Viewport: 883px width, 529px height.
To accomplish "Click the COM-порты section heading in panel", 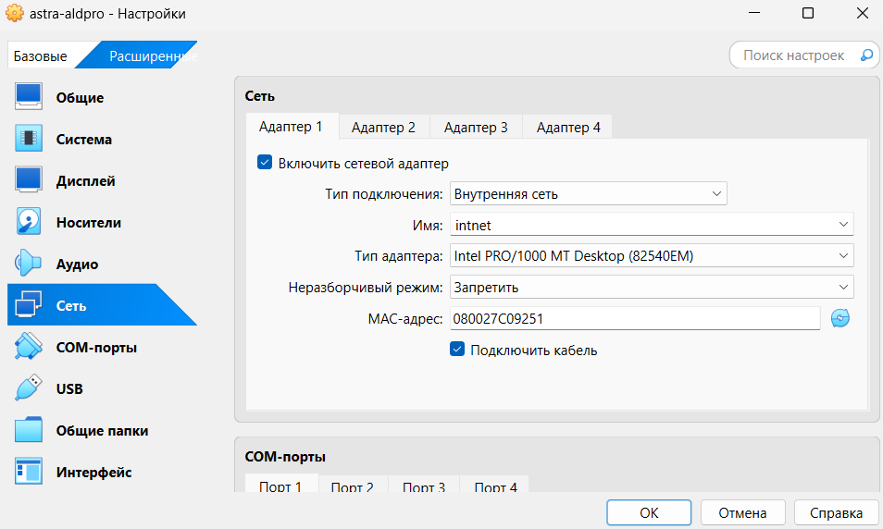I will point(285,457).
